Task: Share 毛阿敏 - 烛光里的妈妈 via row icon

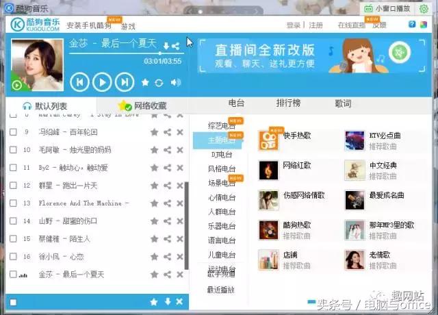Action: [167, 150]
